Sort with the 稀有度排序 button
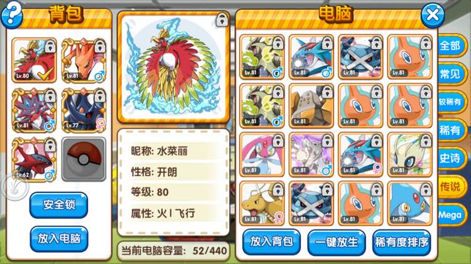This screenshot has height=264, width=471. coord(402,243)
